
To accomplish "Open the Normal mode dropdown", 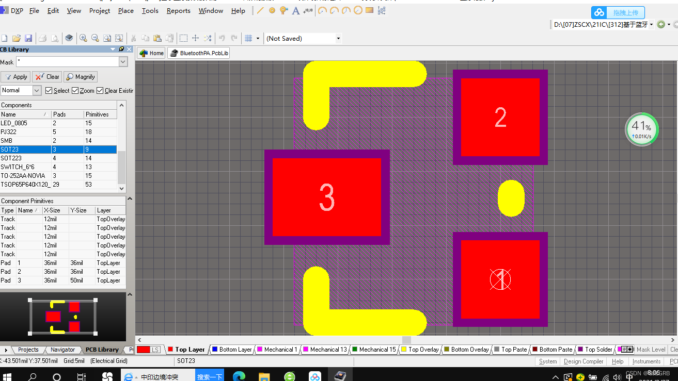I will pos(37,90).
